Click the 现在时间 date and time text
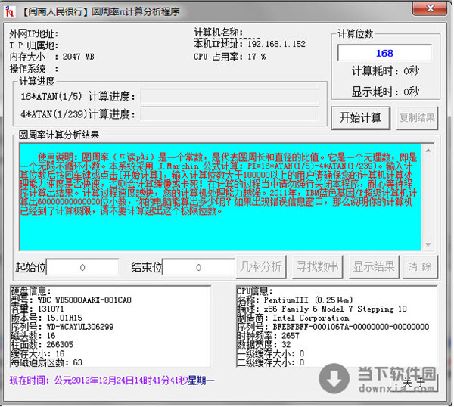Viewport: 454px width, 407px height. (112, 381)
